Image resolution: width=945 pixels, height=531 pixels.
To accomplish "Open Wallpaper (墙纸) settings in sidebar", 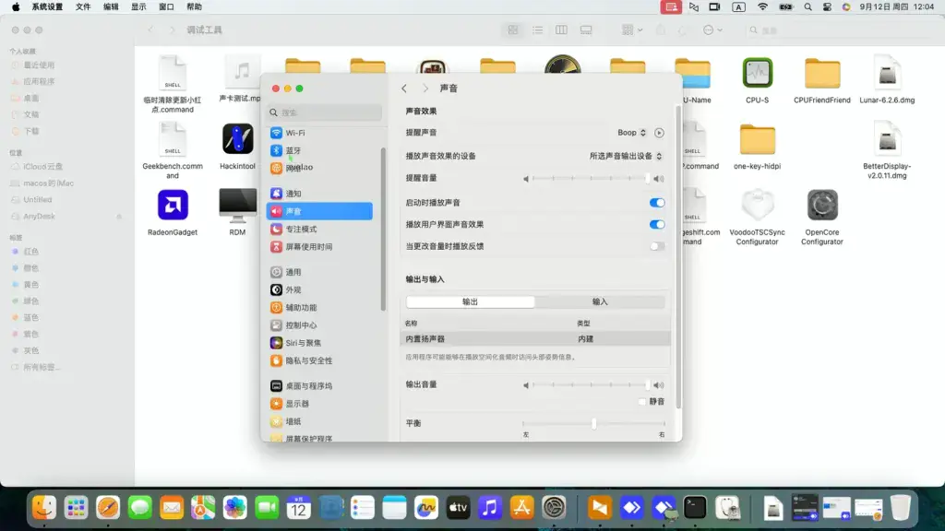I will (318, 421).
